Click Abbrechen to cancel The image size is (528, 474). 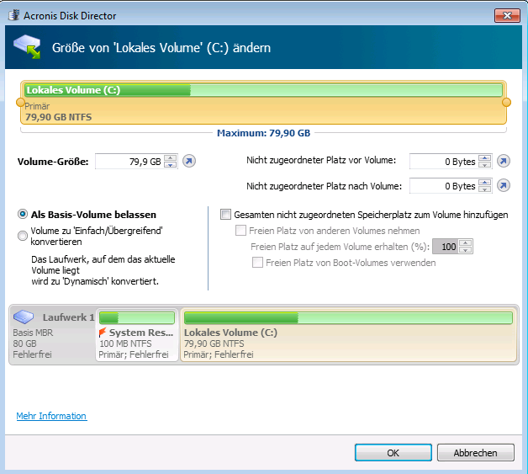point(476,452)
